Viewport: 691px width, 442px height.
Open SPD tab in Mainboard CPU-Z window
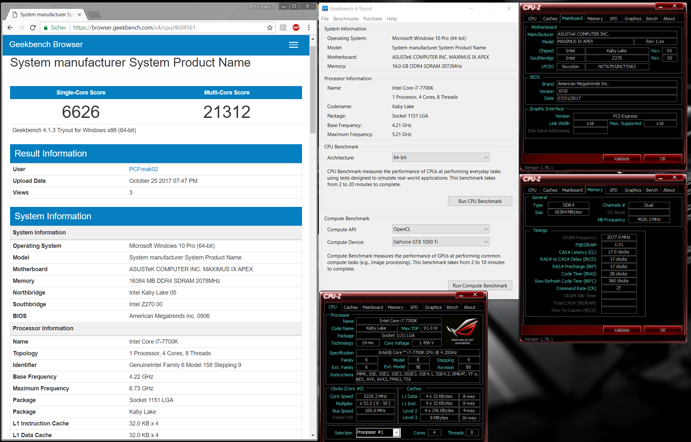pyautogui.click(x=613, y=19)
